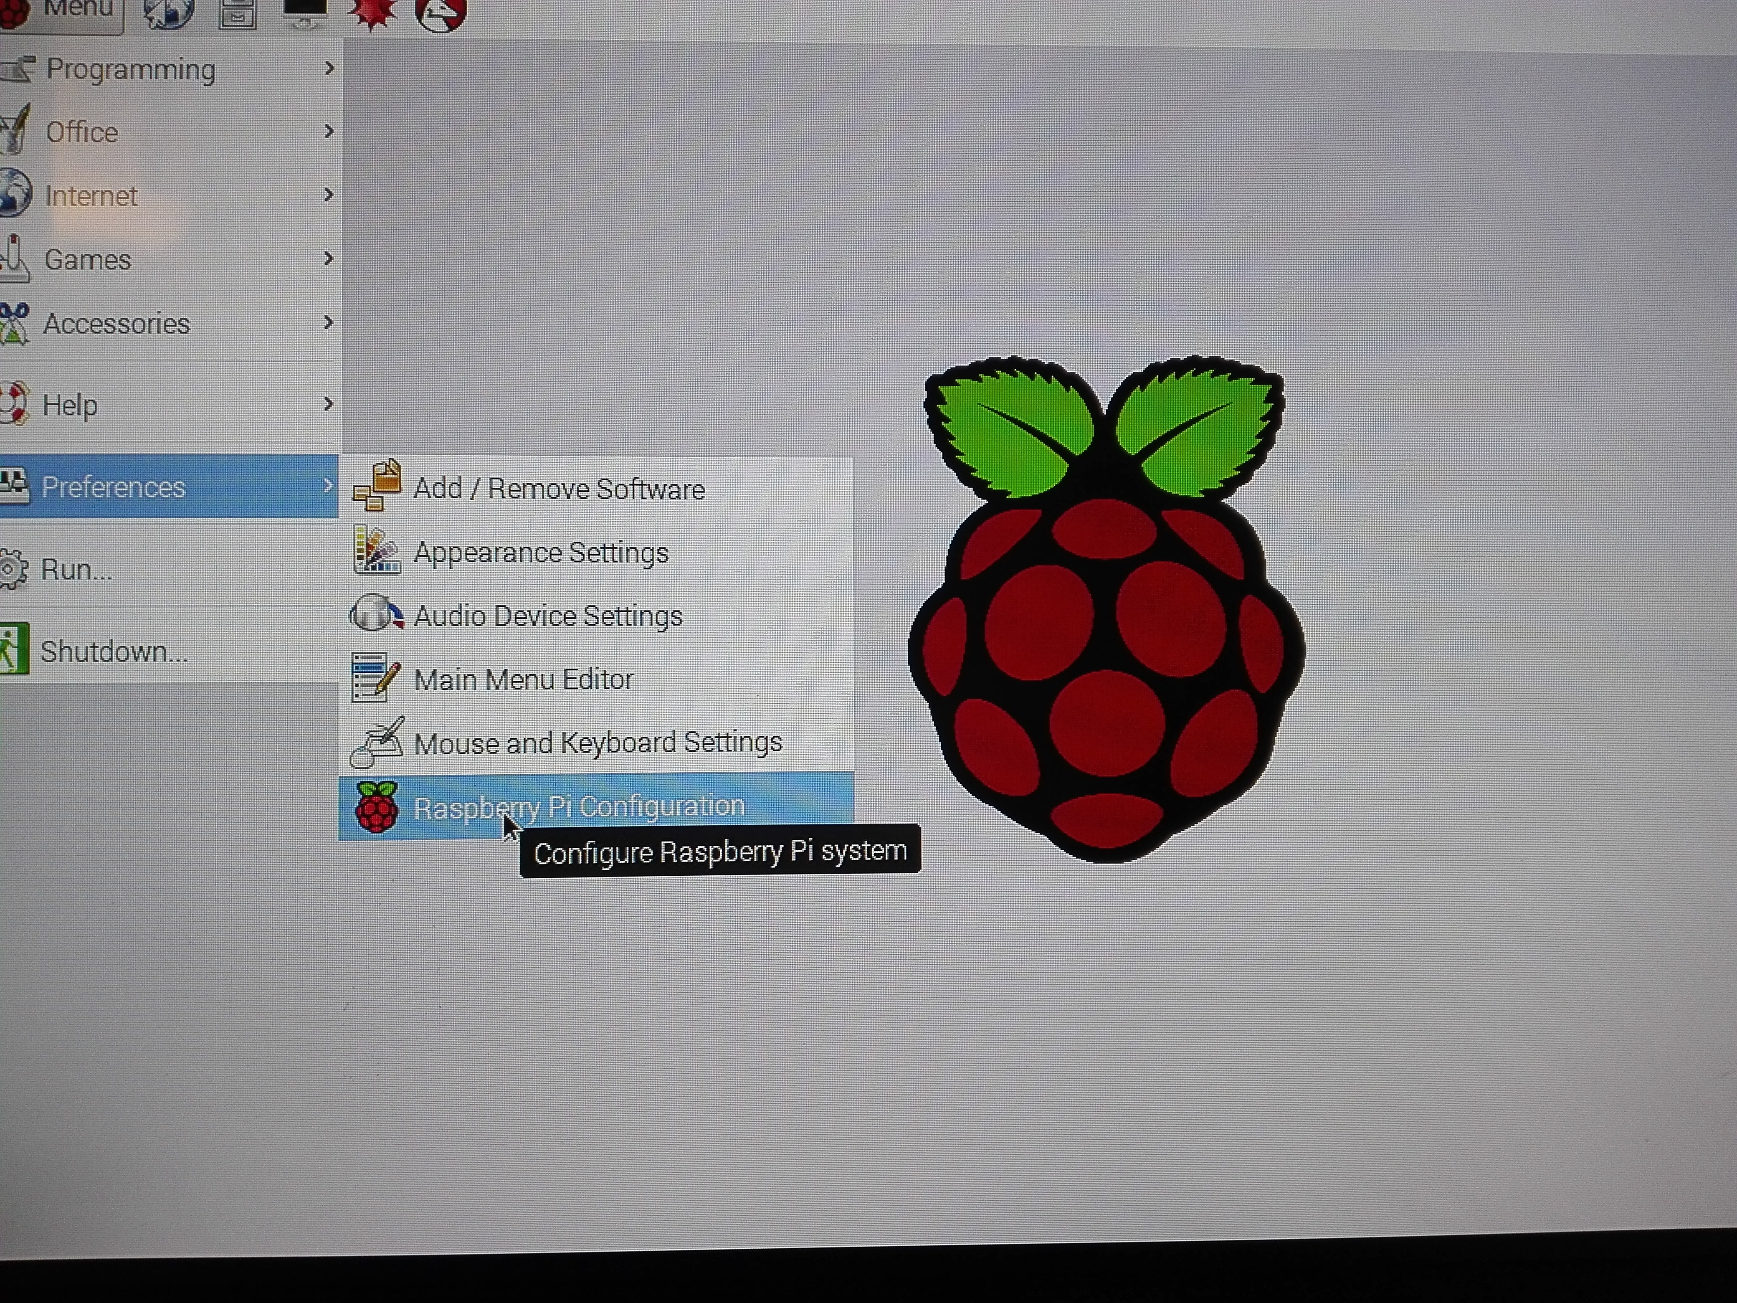Open Mouse and Keyboard Settings
Image resolution: width=1737 pixels, height=1303 pixels.
tap(597, 742)
